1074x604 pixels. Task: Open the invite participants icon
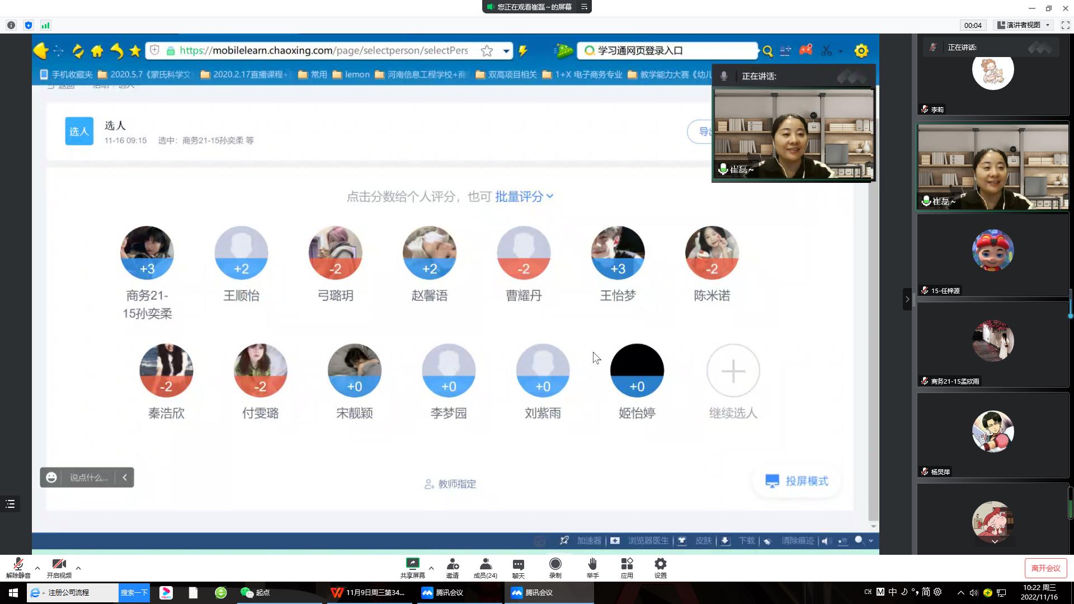click(x=453, y=564)
